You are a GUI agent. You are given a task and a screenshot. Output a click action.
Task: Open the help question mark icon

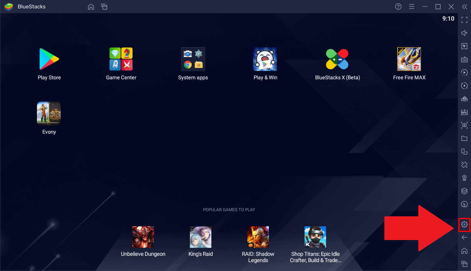pyautogui.click(x=398, y=7)
